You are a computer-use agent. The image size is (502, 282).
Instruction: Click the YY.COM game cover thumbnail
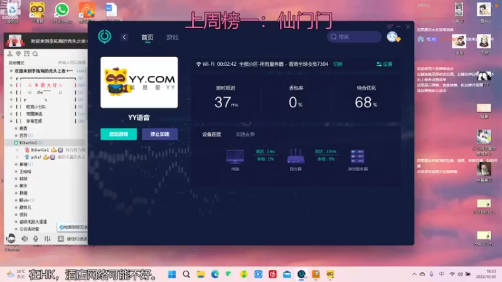coord(139,82)
